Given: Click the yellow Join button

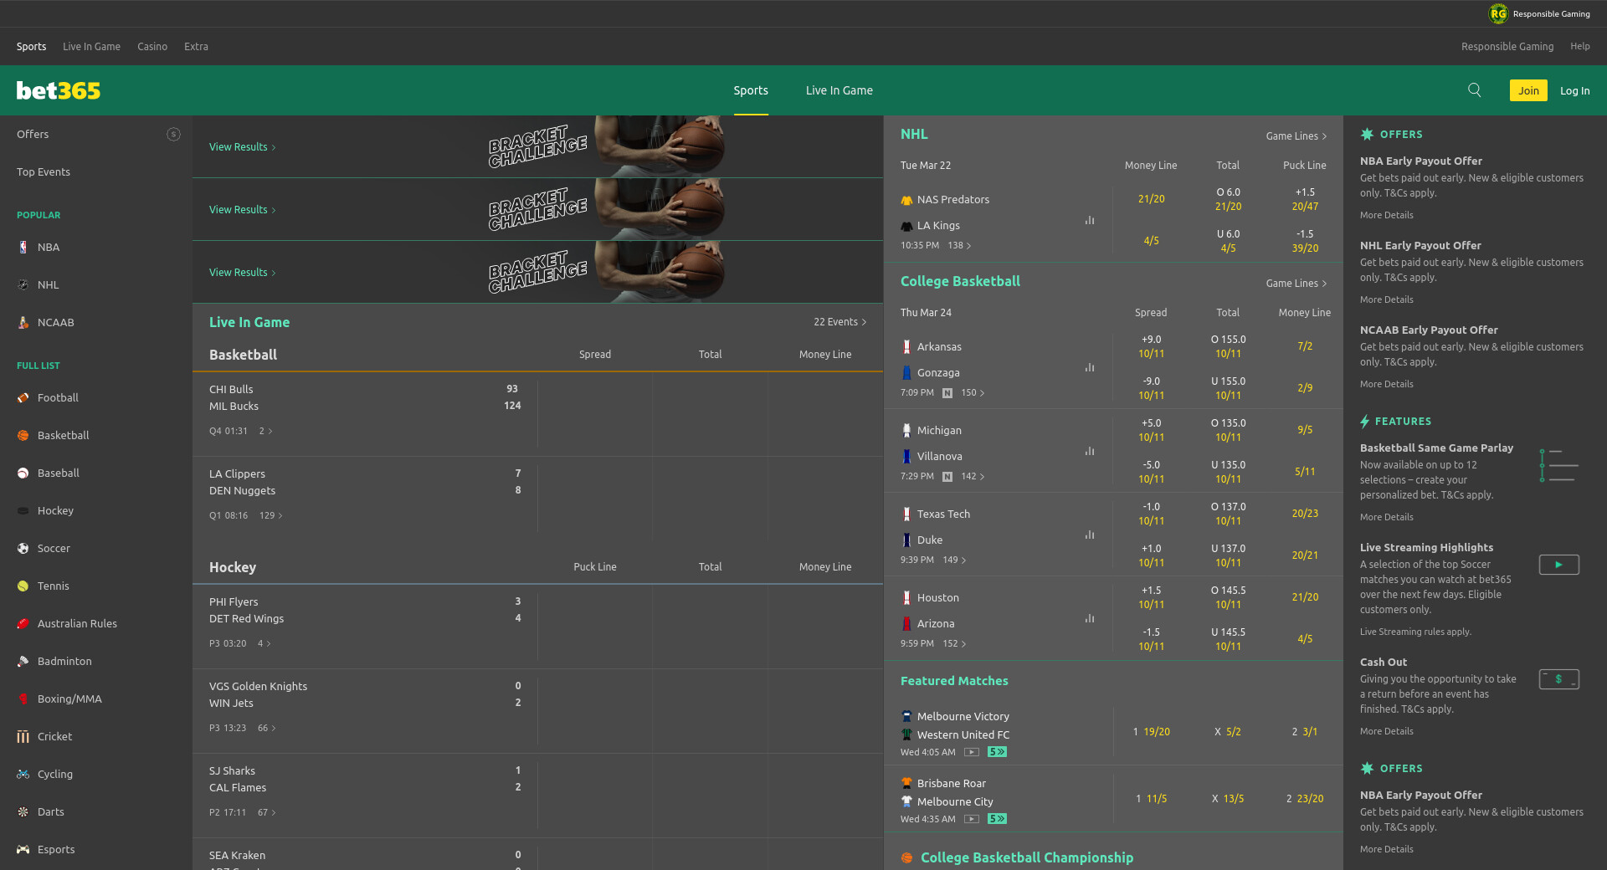Looking at the screenshot, I should [x=1527, y=90].
